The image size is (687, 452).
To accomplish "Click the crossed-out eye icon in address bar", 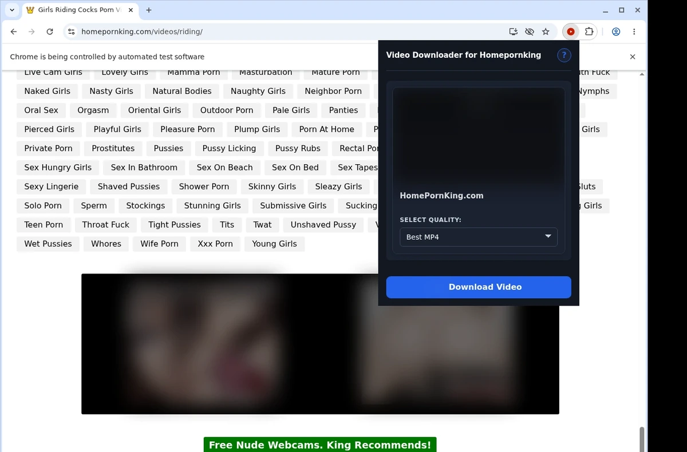I will pos(530,31).
